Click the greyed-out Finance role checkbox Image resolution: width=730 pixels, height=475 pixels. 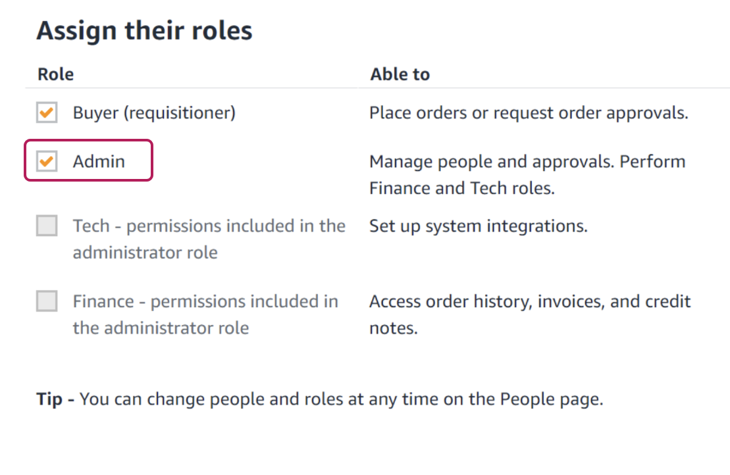click(x=47, y=301)
